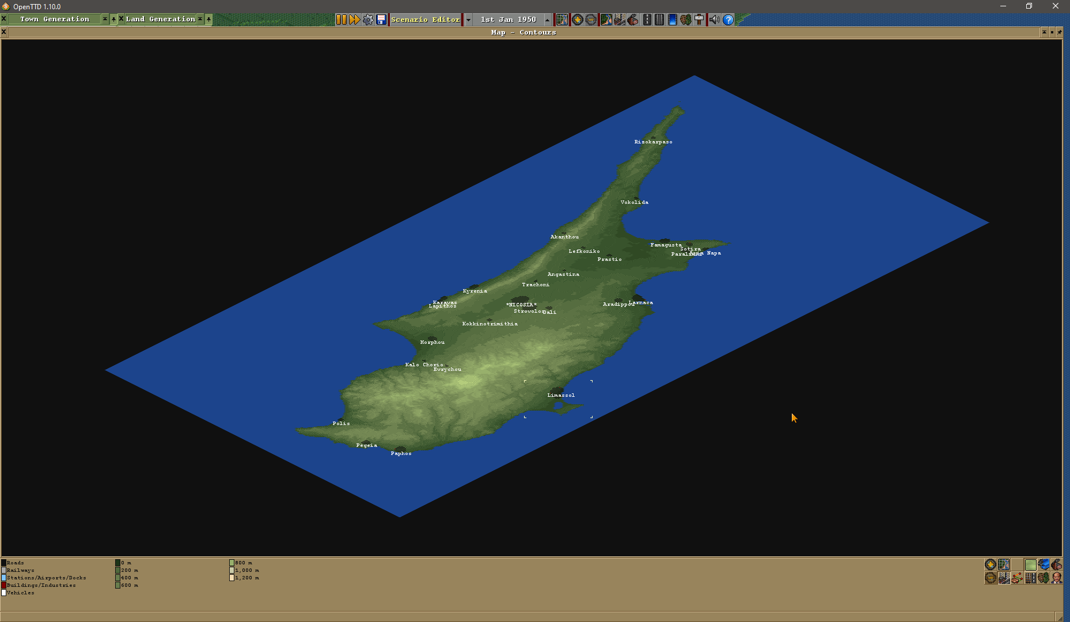Click the 1,200 m height legend entry

(x=245, y=578)
